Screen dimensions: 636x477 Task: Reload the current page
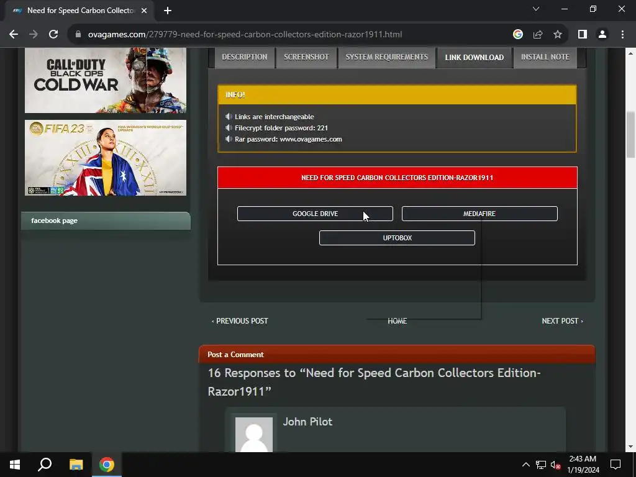53,35
